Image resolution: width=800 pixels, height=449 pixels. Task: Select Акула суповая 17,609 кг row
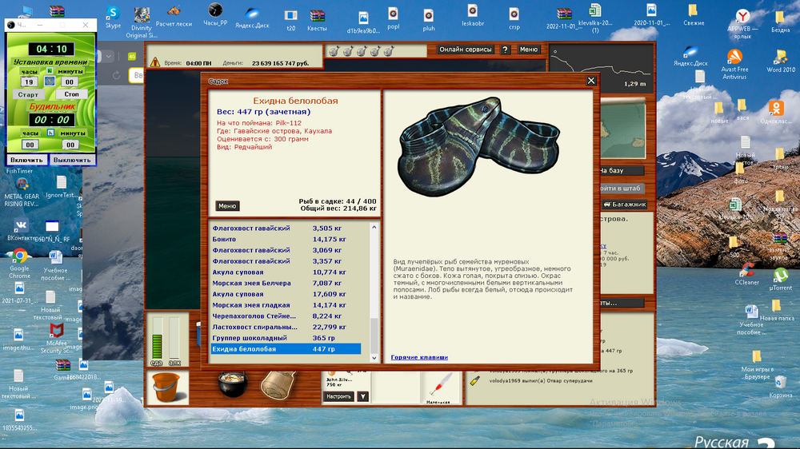(286, 294)
